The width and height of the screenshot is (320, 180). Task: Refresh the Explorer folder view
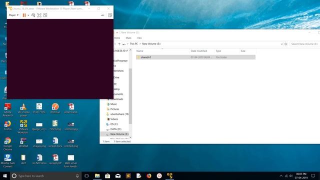(285, 44)
